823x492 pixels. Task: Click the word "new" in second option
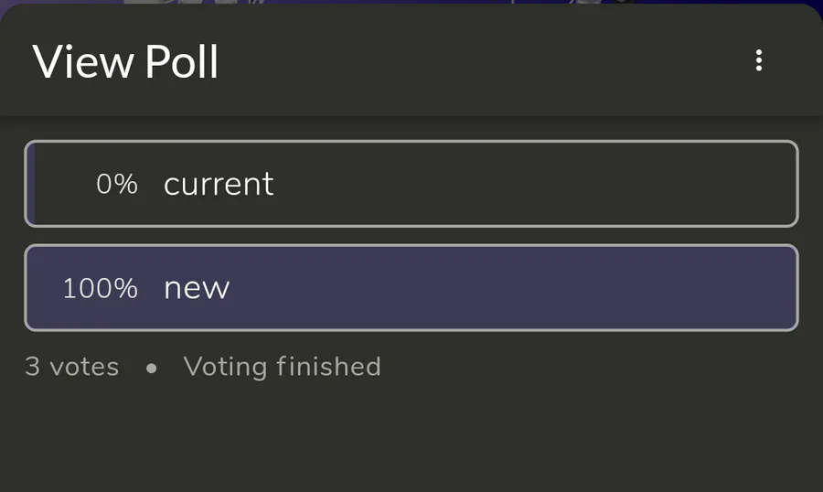pyautogui.click(x=197, y=289)
